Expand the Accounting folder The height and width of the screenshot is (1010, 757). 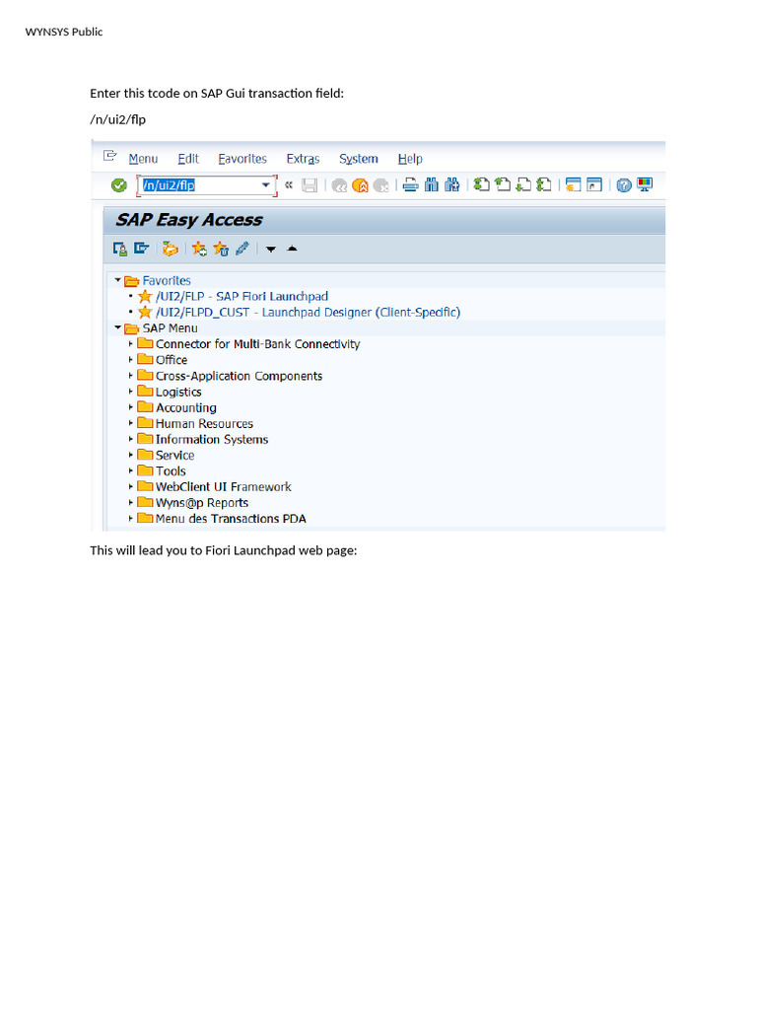[x=131, y=407]
